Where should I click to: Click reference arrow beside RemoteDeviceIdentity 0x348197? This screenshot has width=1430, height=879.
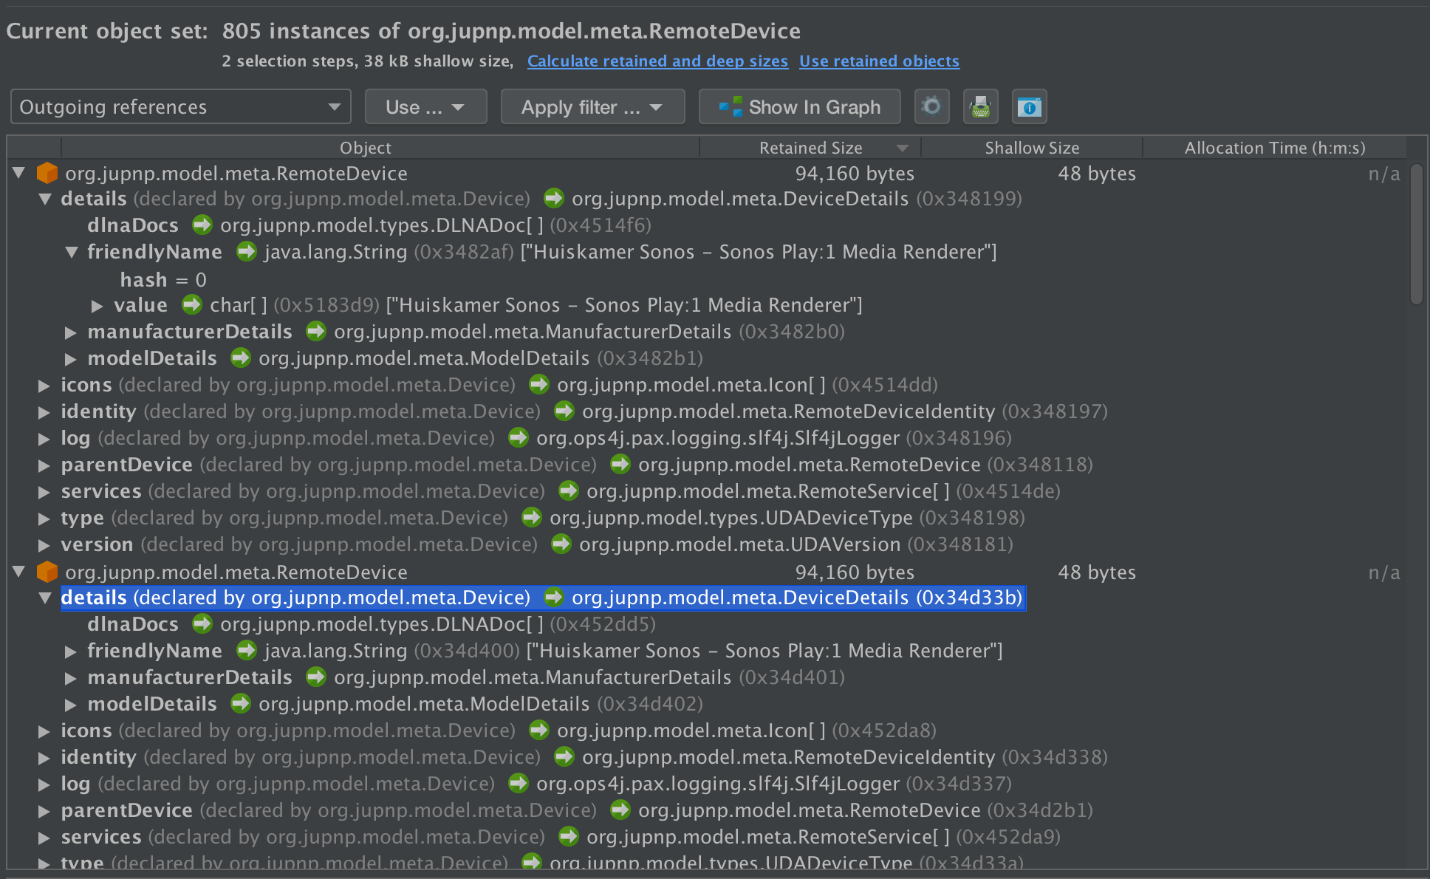point(564,411)
